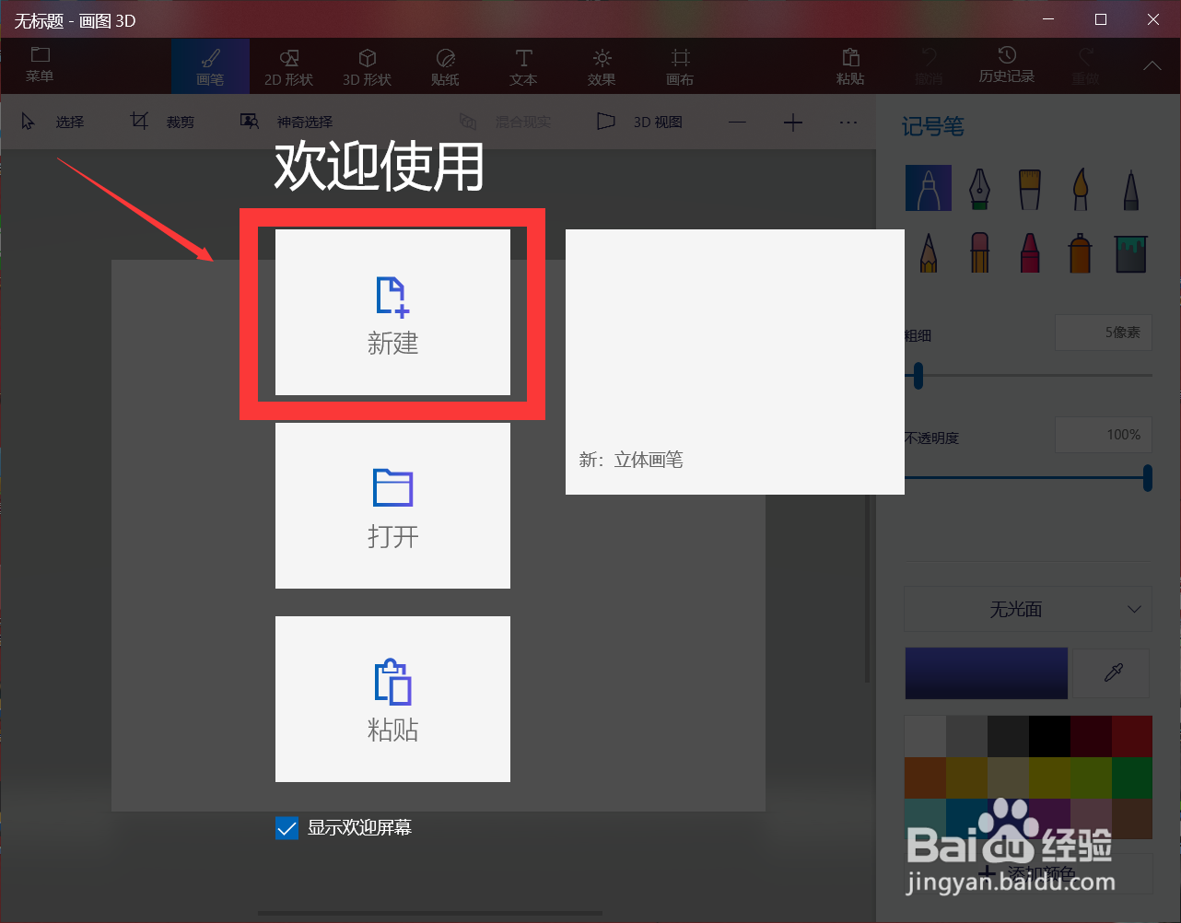The height and width of the screenshot is (923, 1181).
Task: Select the fill bucket tool
Action: tap(1130, 253)
